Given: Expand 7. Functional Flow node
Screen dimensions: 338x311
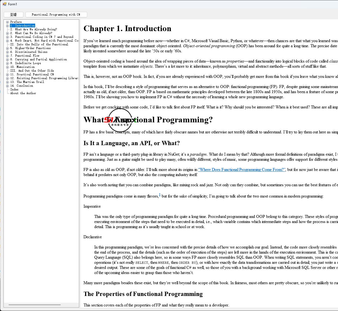Looking at the screenshot, I should (8, 56).
